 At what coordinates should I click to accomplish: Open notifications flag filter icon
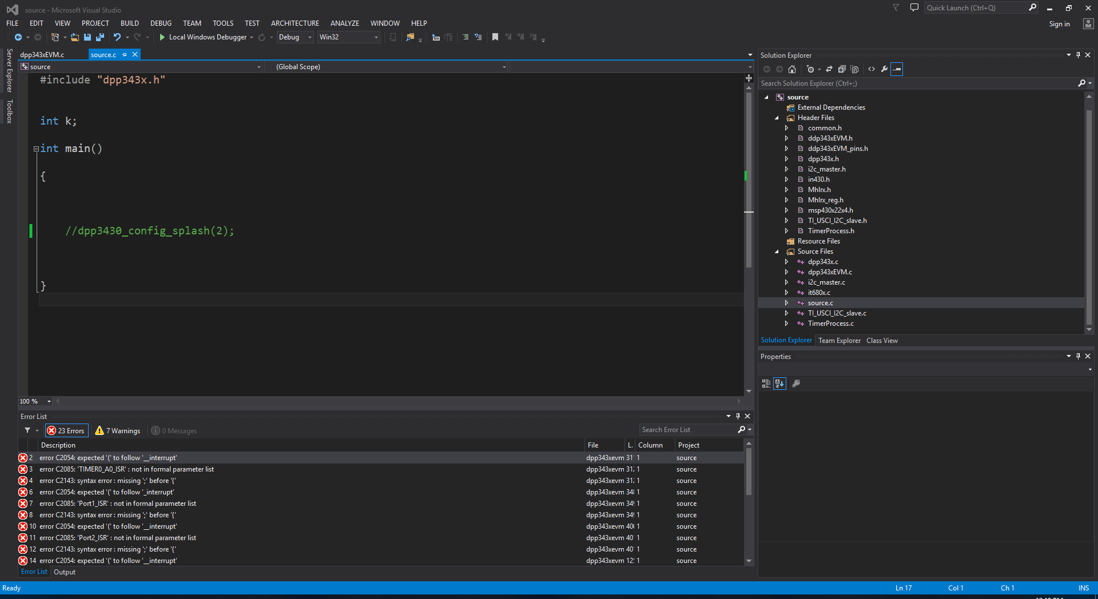click(x=896, y=7)
